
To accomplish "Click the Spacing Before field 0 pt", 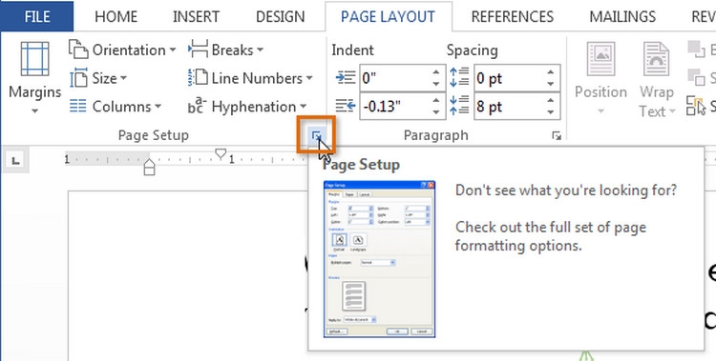I will coord(509,78).
